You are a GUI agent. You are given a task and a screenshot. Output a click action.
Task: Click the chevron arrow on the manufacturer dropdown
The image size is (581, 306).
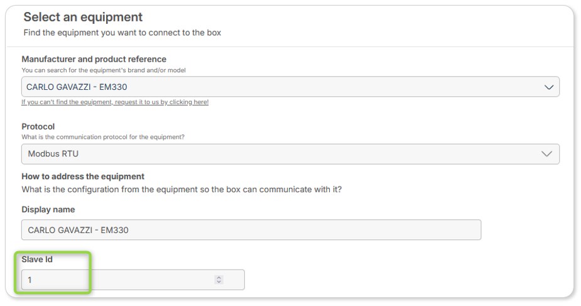549,87
